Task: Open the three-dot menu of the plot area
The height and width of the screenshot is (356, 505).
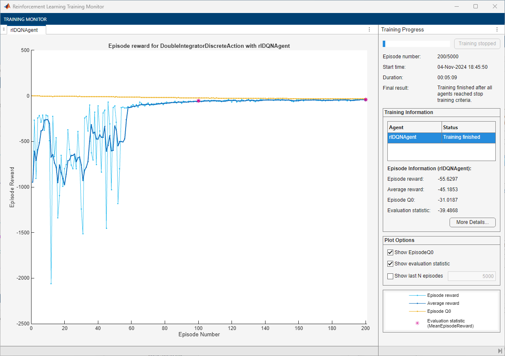Action: click(369, 29)
